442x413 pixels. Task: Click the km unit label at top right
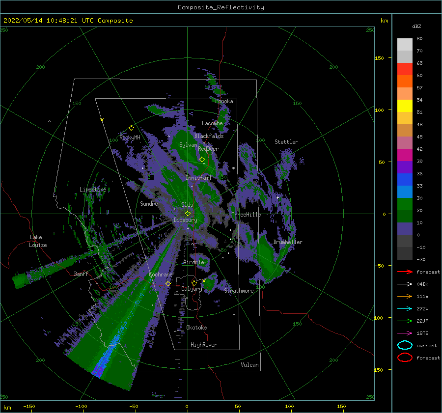click(384, 21)
